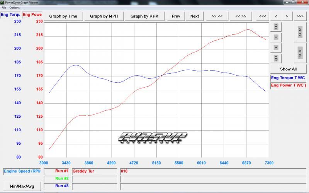Click the Min/Max/Avg button
This screenshot has height=193, width=309.
[22, 186]
